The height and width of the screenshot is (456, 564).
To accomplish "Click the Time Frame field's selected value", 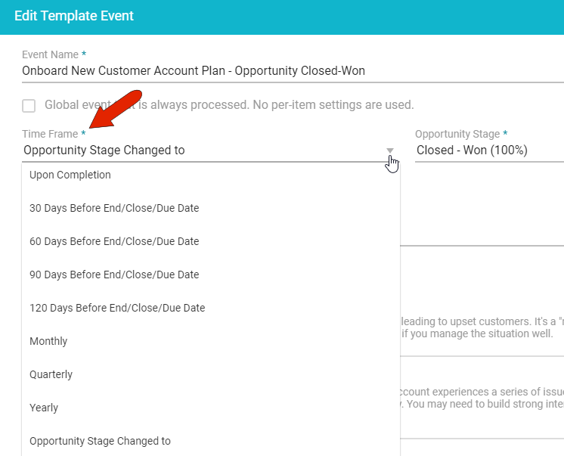I will pyautogui.click(x=104, y=150).
